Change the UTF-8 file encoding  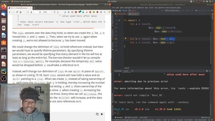(173, 120)
